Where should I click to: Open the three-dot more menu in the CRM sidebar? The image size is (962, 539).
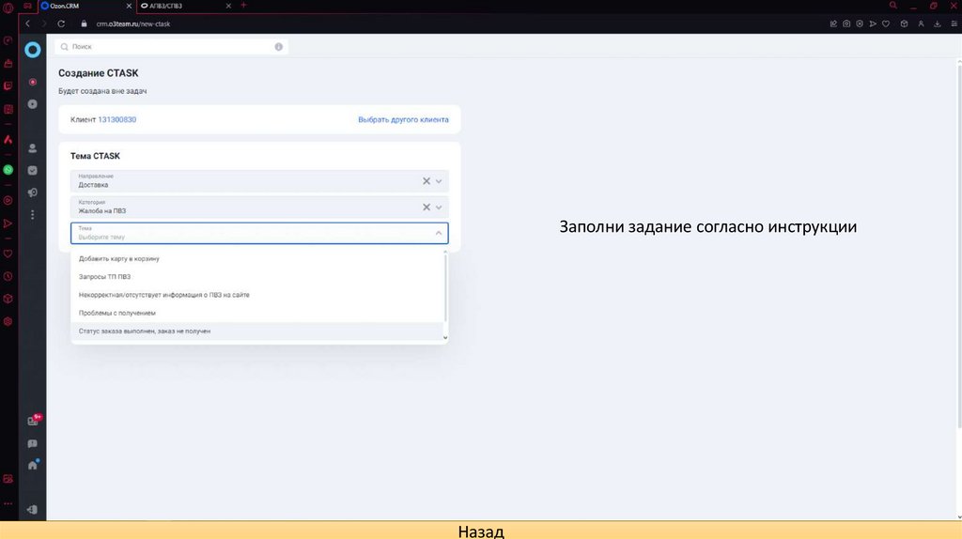[x=33, y=215]
